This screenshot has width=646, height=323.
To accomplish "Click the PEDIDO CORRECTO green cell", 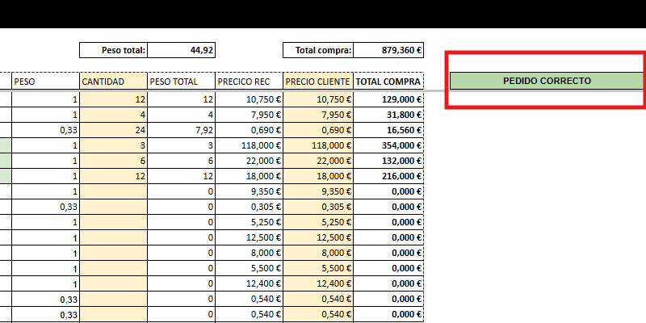I will (547, 81).
